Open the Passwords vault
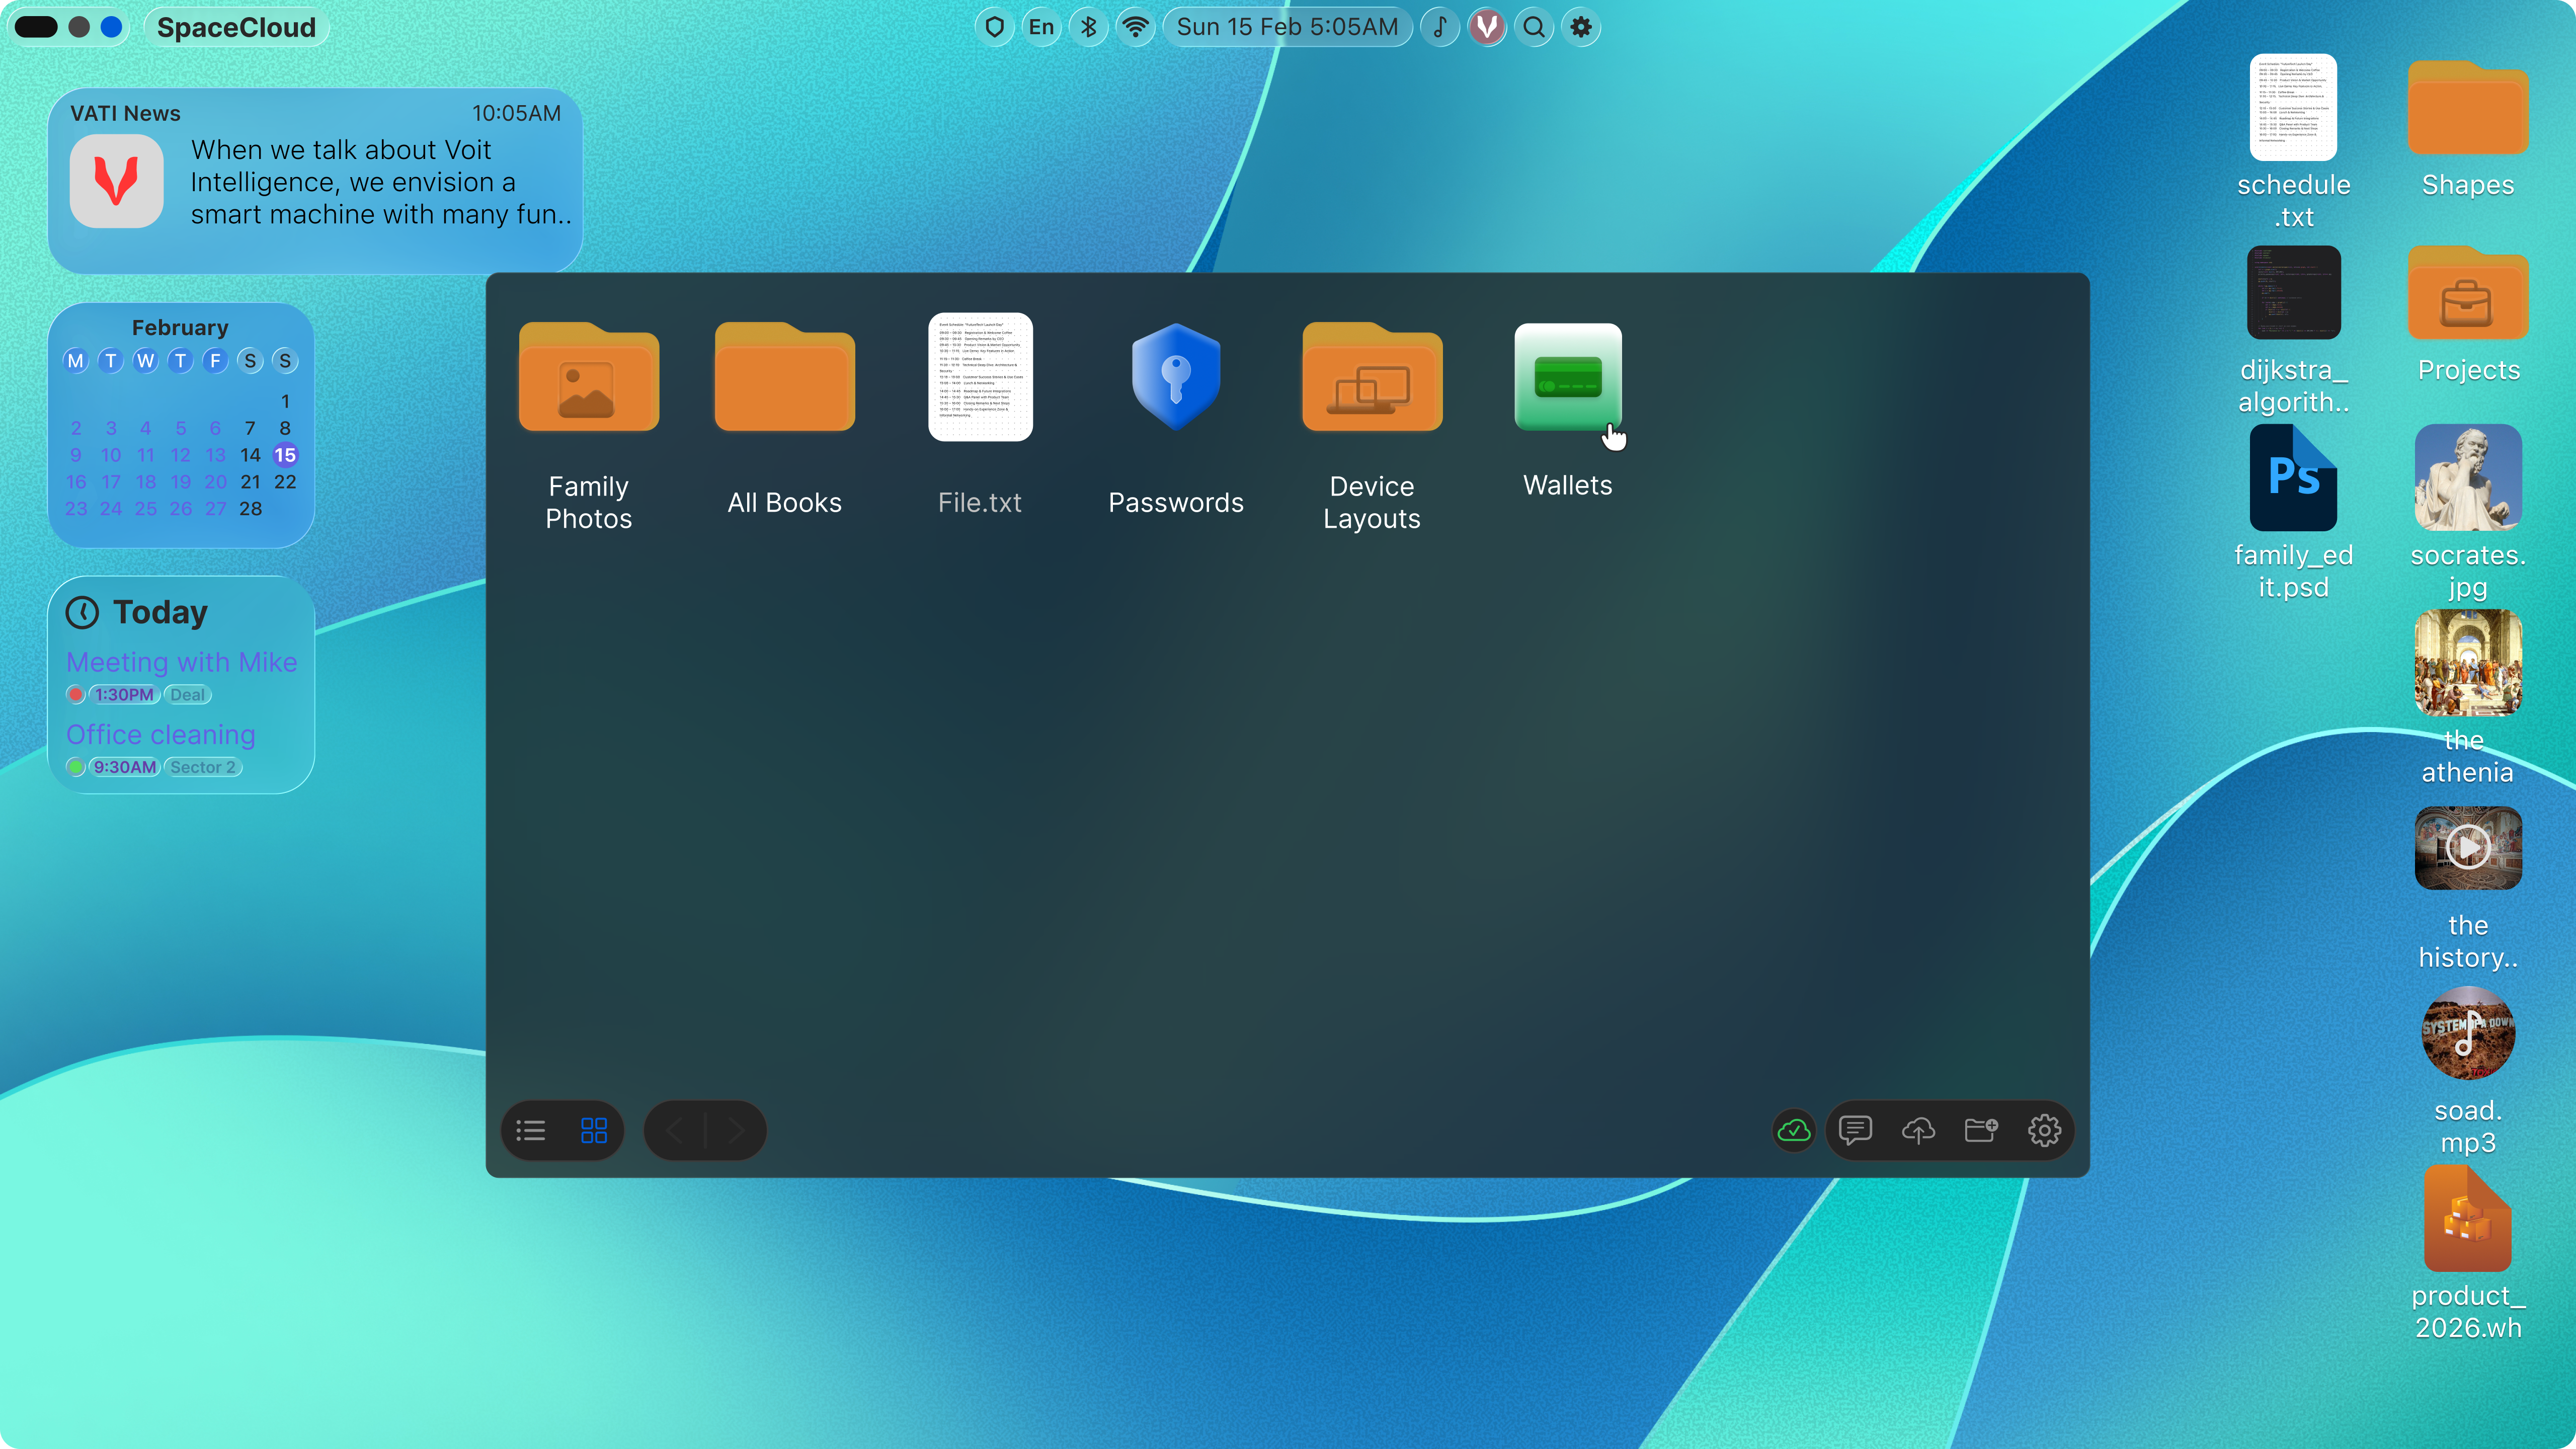 (x=1175, y=378)
